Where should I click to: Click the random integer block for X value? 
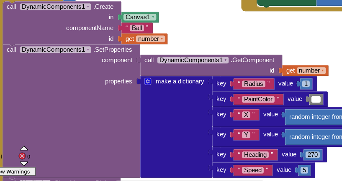(314, 117)
